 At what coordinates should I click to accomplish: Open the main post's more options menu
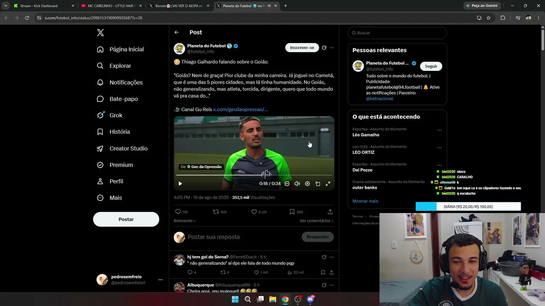(332, 48)
